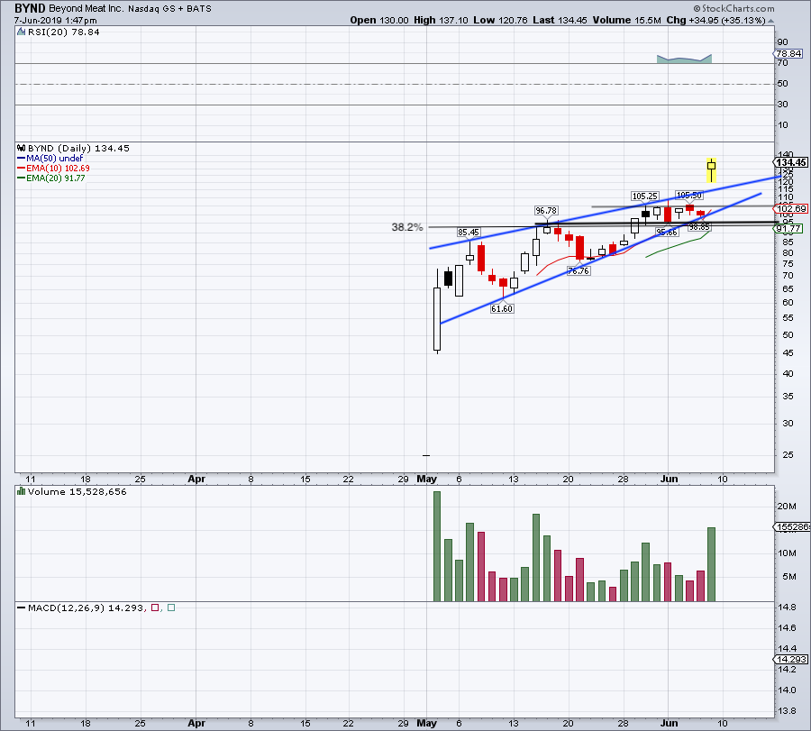This screenshot has height=731, width=811.
Task: Click the 85.45 price annotation
Action: pos(468,233)
